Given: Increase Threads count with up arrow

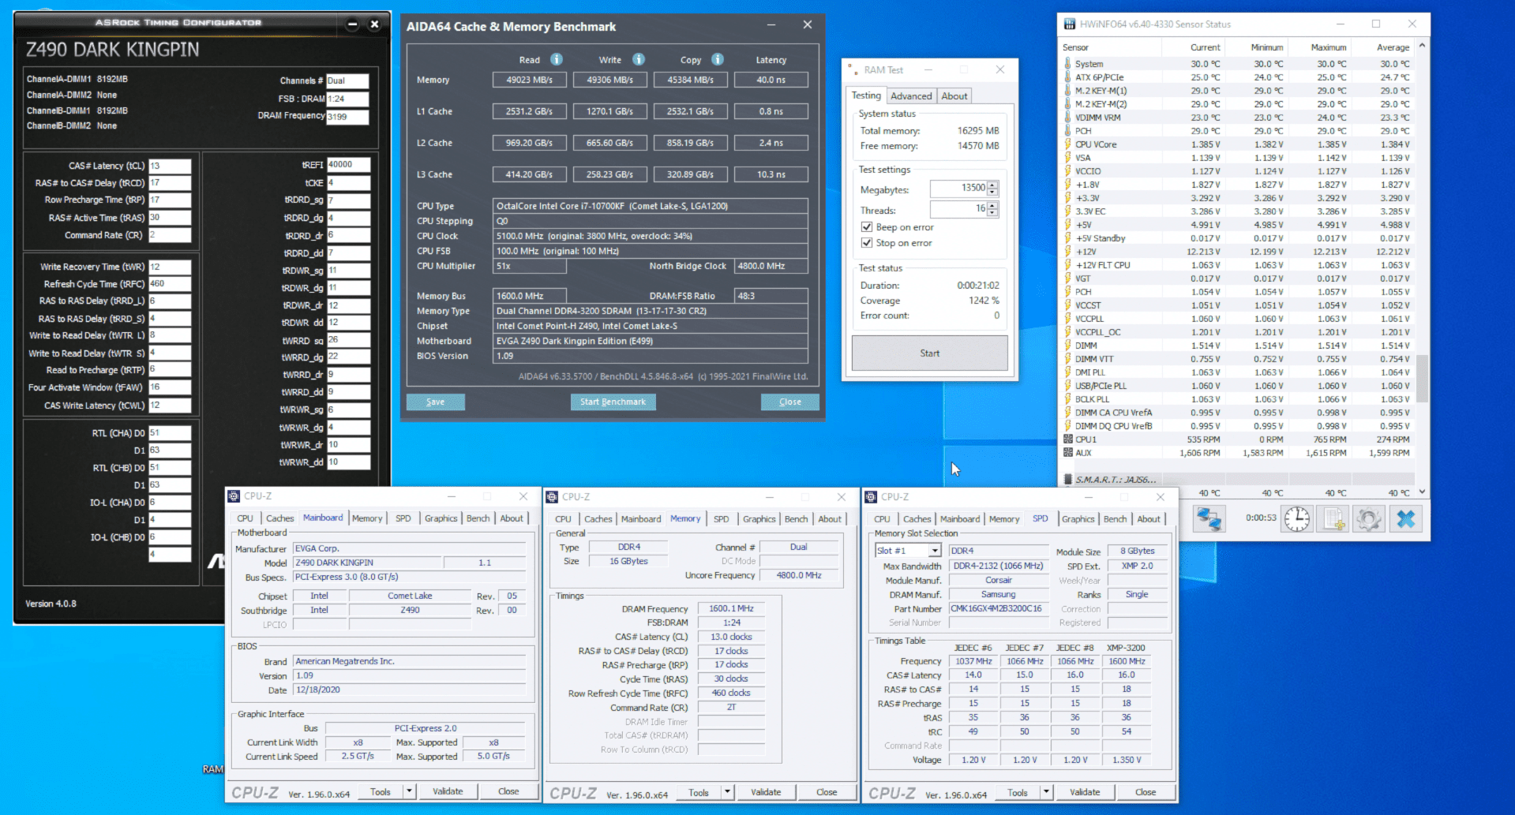Looking at the screenshot, I should pyautogui.click(x=993, y=206).
